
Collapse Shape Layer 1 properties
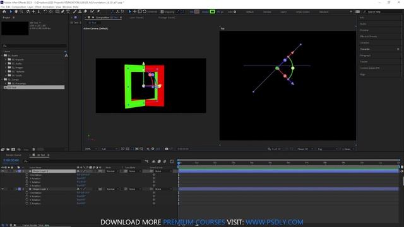point(16,189)
